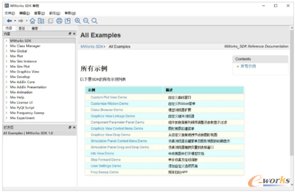Select Mw Frequency Sweep tree item
The width and height of the screenshot is (295, 192).
27,113
